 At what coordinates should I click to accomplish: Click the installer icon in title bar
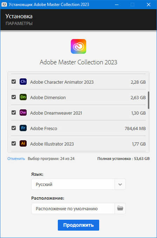tap(4, 5)
